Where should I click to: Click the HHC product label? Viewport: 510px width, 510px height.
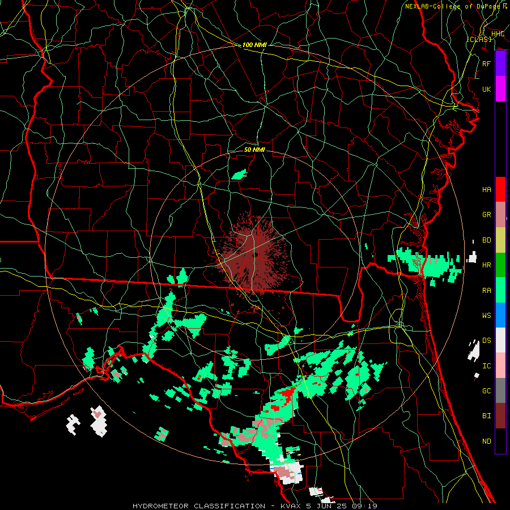pyautogui.click(x=498, y=34)
